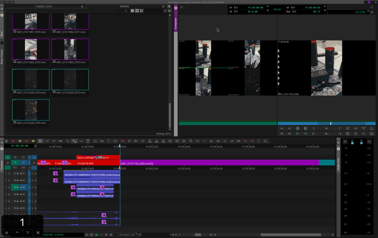378x238 pixels.
Task: Switch to the 260201_CUTS bin tab
Action: (44, 6)
